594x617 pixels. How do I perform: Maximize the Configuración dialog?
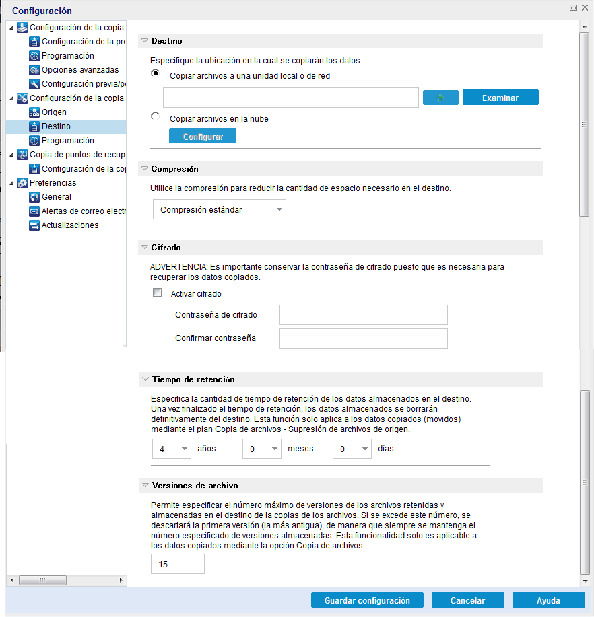tap(574, 8)
